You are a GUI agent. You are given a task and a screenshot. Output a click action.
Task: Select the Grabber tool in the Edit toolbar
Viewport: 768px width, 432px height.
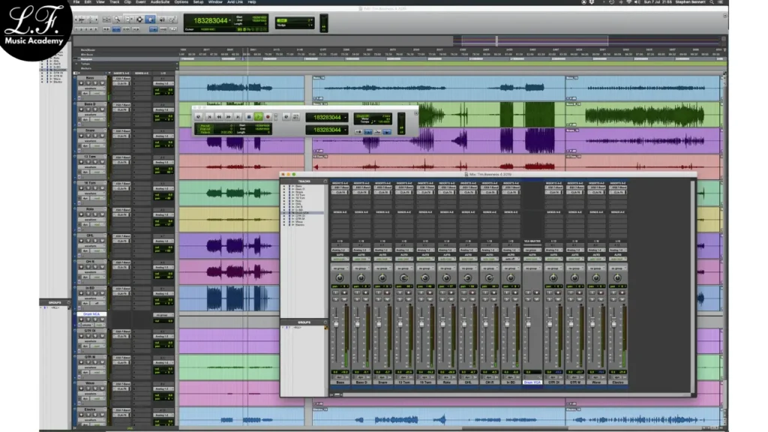click(151, 19)
